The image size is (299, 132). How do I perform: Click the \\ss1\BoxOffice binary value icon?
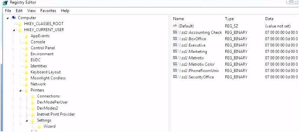(x=175, y=39)
